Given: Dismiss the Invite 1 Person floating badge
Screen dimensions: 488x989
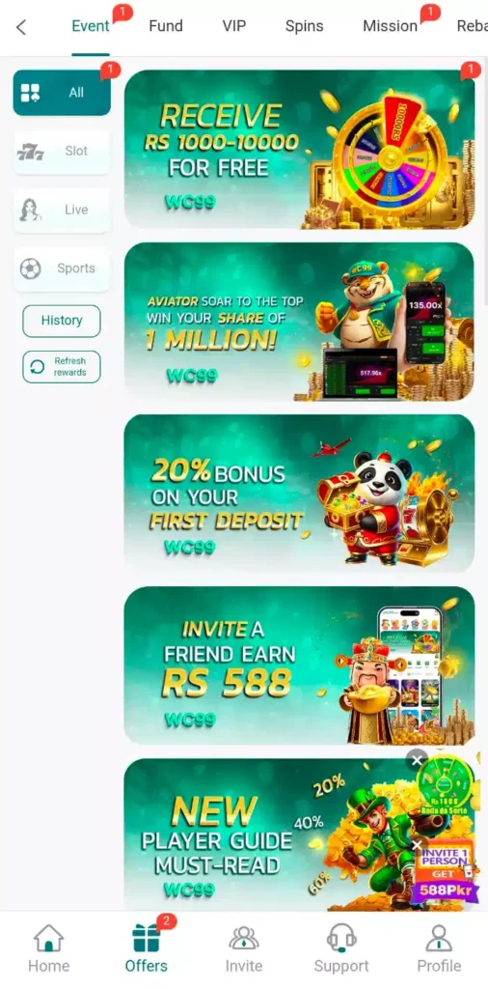Looking at the screenshot, I should coord(417,845).
